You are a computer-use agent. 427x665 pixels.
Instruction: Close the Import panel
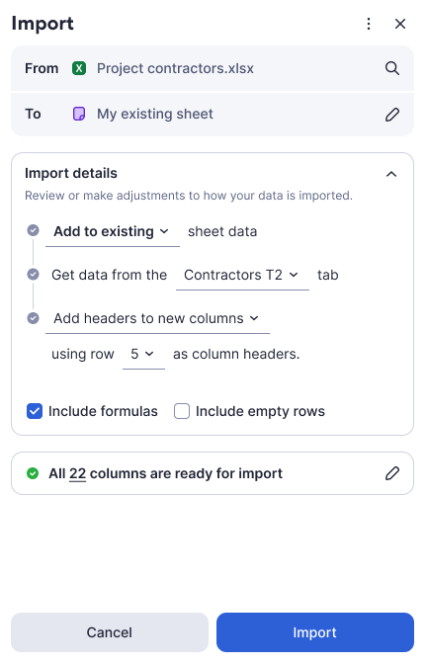(x=400, y=24)
